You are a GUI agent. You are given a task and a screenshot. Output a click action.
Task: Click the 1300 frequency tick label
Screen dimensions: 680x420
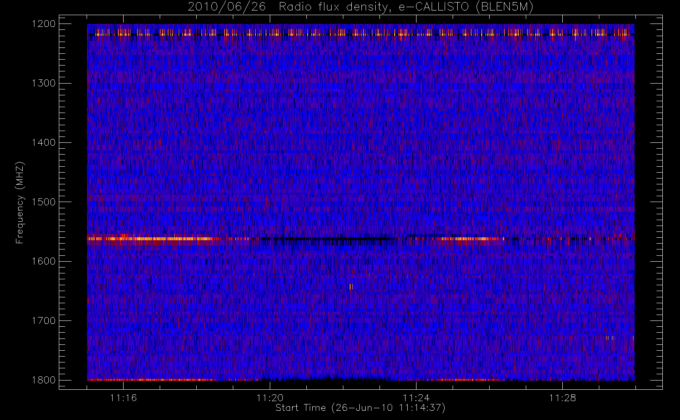[x=44, y=83]
